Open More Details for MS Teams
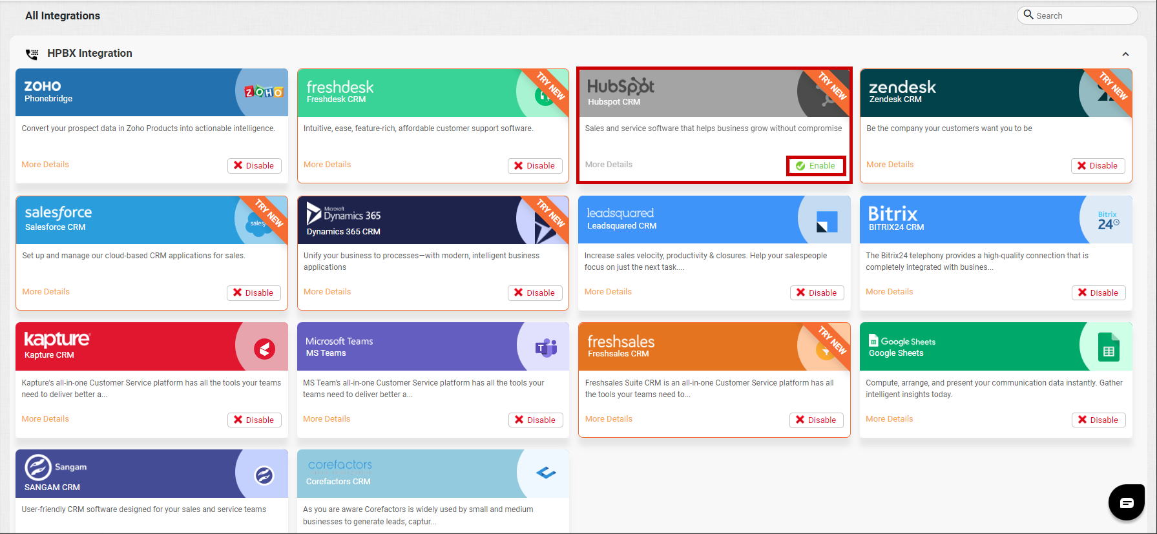Screen dimensions: 1157x534 (x=327, y=419)
